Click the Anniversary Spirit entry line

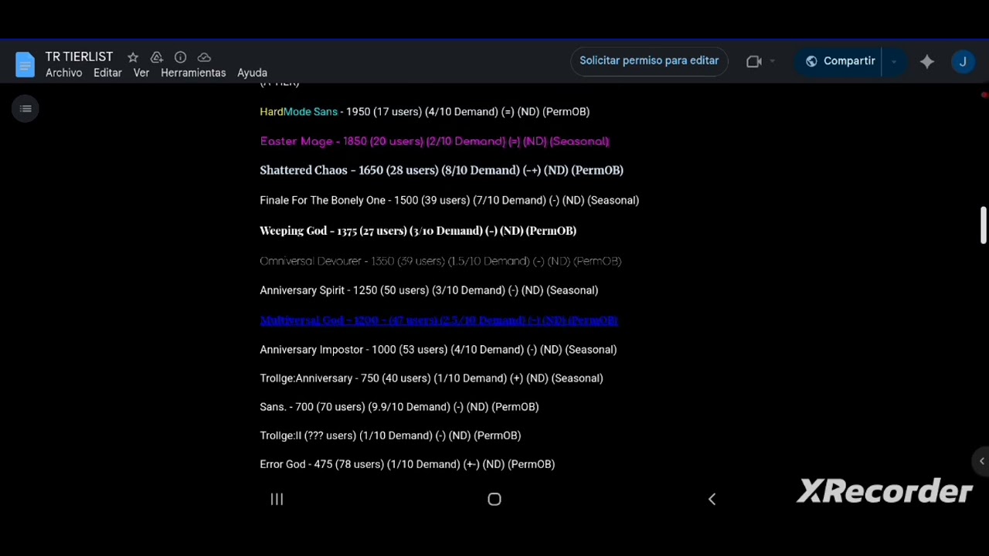click(429, 290)
